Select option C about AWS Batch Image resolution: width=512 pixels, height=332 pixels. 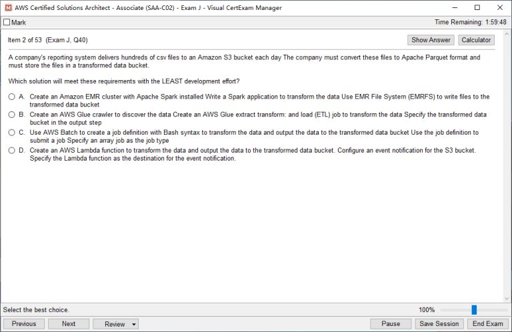(x=11, y=133)
